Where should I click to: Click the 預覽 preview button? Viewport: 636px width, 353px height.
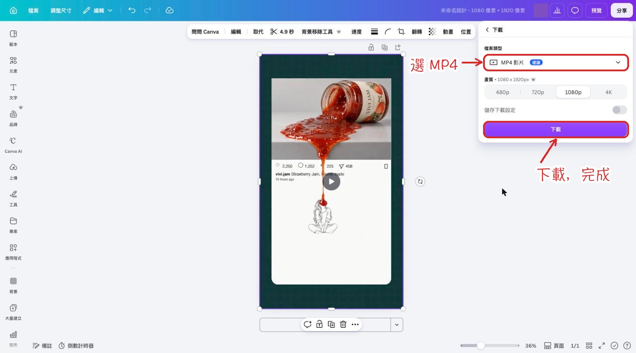[596, 10]
